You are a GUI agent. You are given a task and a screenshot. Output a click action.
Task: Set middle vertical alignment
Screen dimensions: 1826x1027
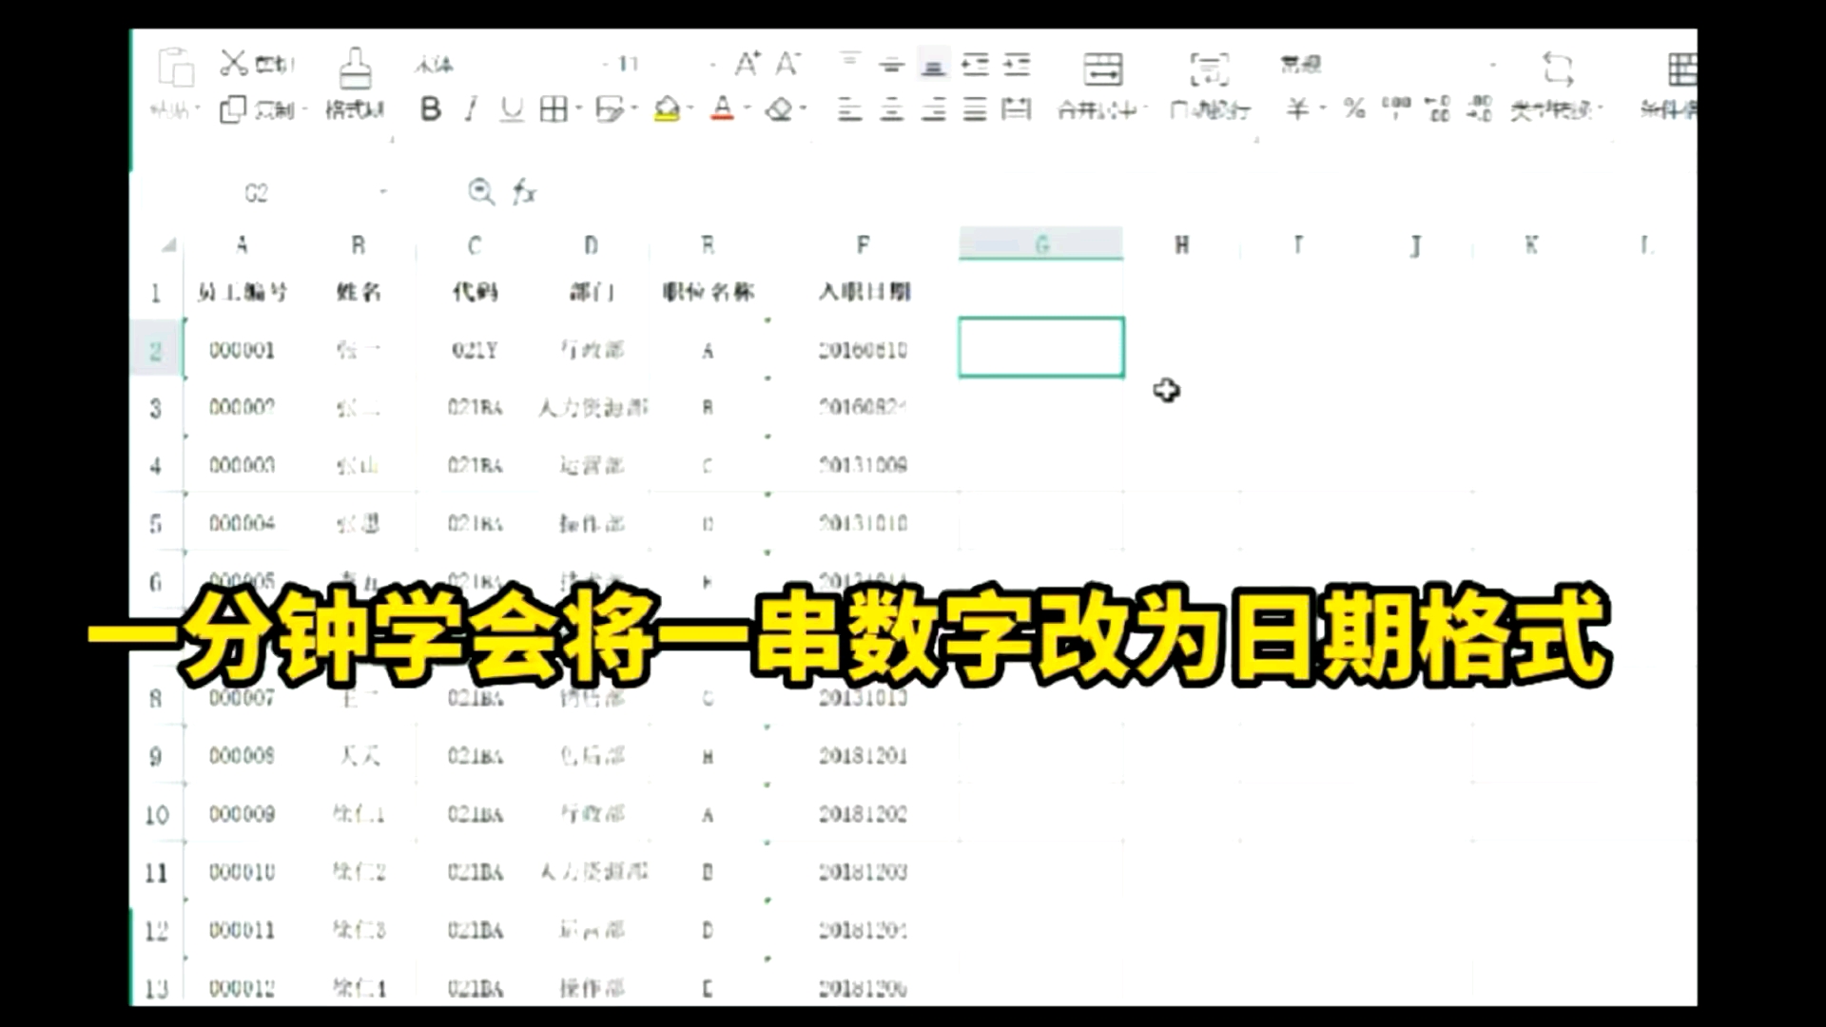tap(891, 64)
